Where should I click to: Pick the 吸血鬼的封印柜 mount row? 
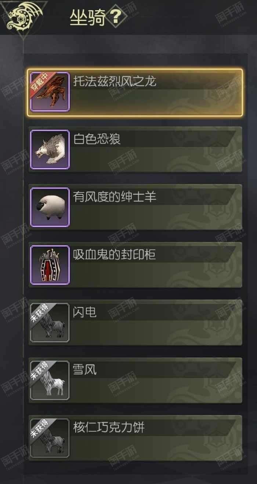tap(135, 265)
